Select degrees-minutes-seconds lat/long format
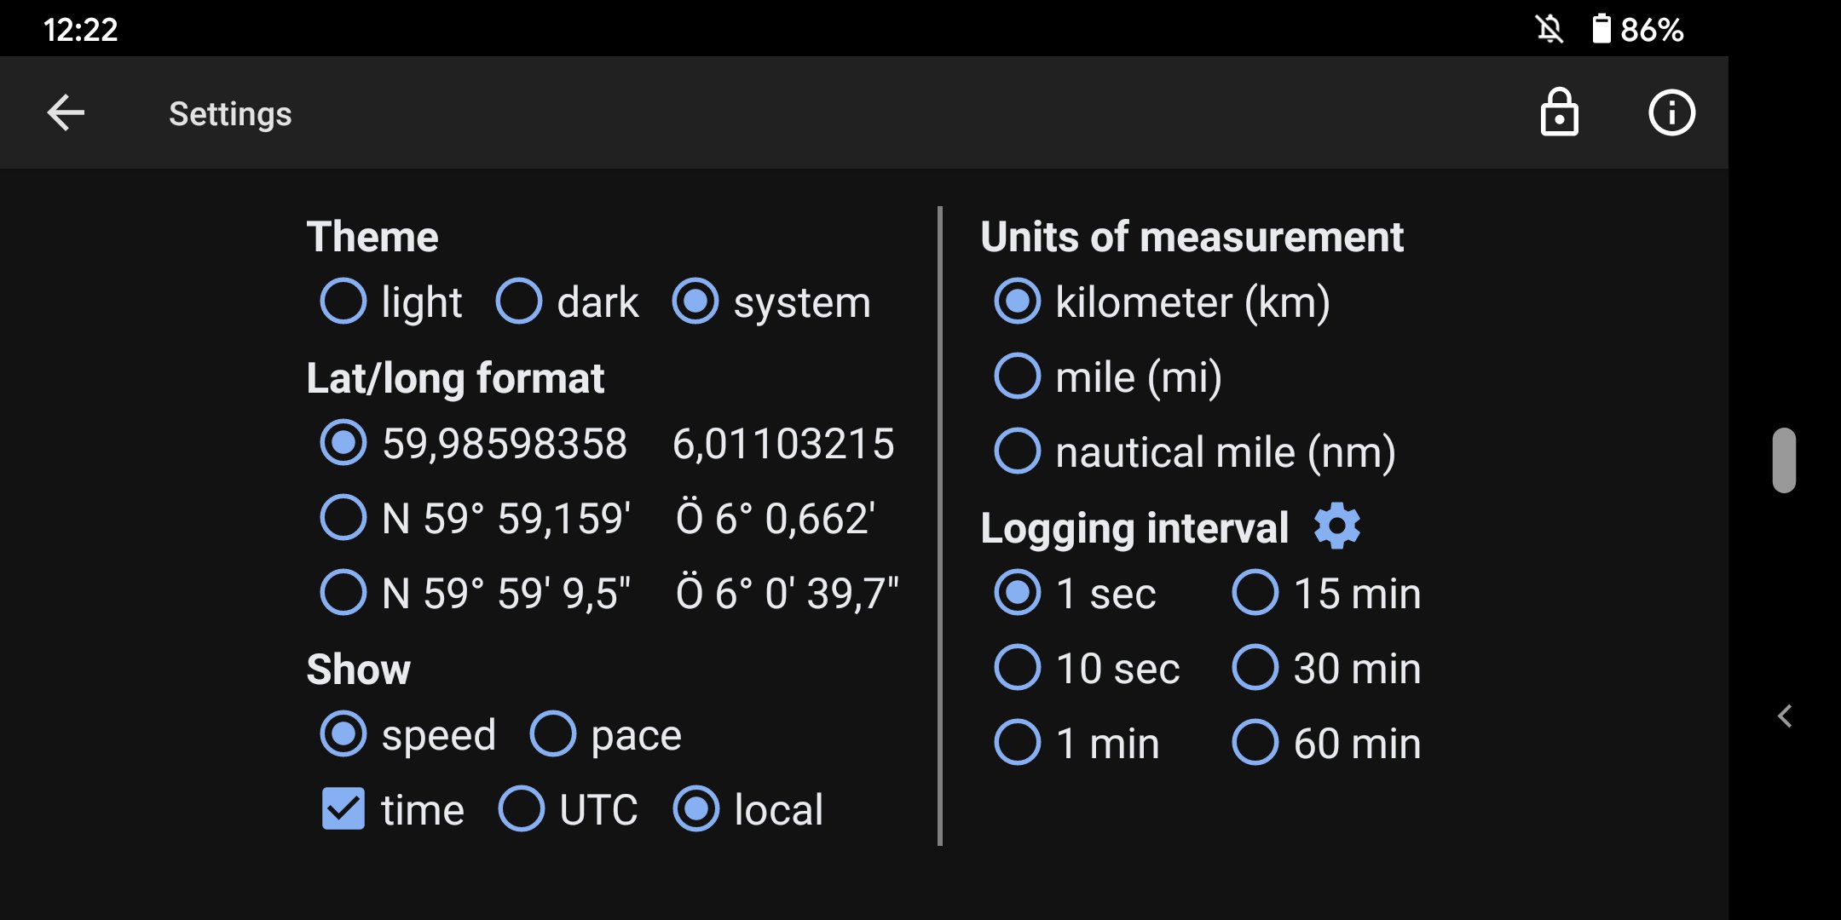The width and height of the screenshot is (1841, 920). [343, 591]
